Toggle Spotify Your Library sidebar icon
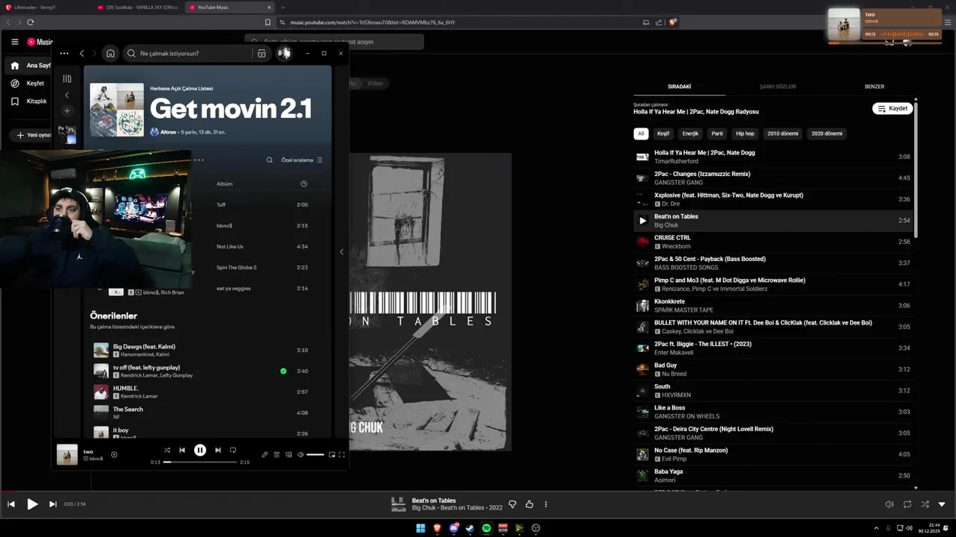The image size is (956, 537). pos(67,78)
